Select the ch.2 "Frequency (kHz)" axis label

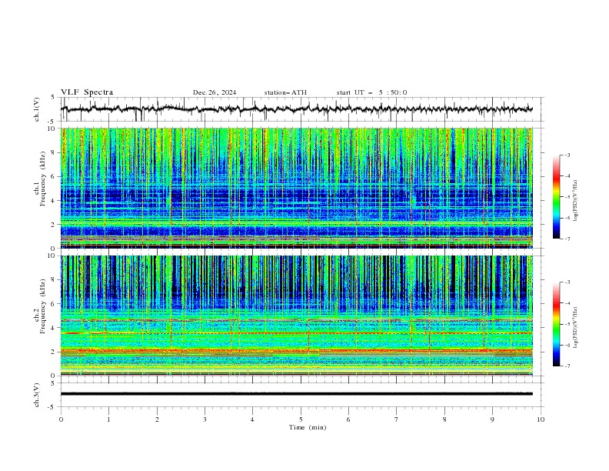click(43, 306)
